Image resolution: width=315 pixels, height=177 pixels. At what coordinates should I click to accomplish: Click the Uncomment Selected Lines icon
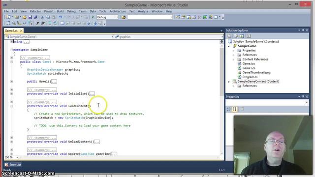coord(55,24)
